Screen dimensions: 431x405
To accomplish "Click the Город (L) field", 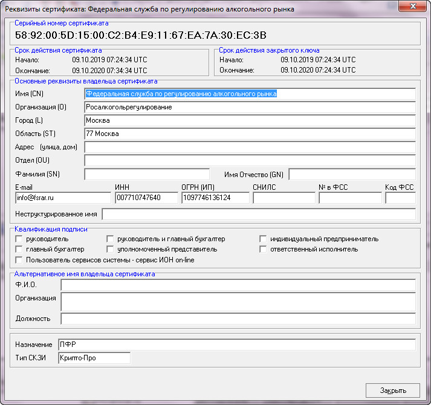I will pyautogui.click(x=250, y=120).
